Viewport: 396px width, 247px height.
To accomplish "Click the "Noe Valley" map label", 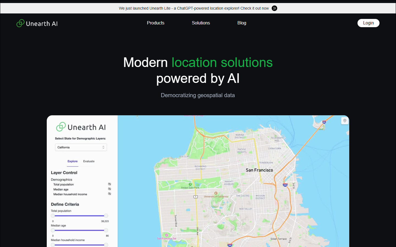I will pyautogui.click(x=246, y=209).
